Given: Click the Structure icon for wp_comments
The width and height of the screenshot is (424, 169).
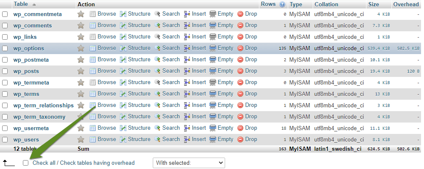Looking at the screenshot, I should [123, 25].
